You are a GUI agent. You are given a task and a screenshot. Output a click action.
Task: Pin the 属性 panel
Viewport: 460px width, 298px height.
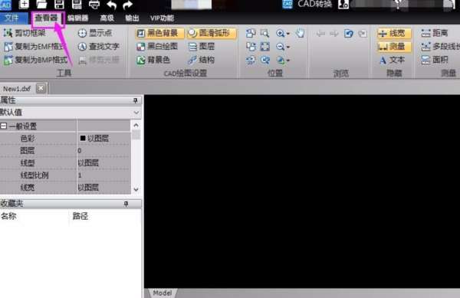[135, 100]
